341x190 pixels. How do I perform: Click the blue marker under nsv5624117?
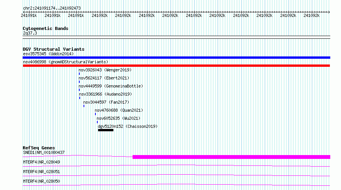(79, 82)
